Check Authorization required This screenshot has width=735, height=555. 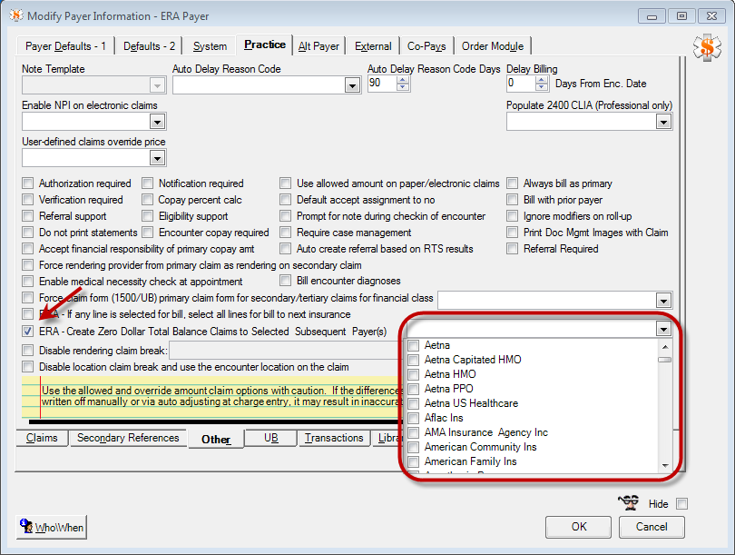(x=28, y=183)
